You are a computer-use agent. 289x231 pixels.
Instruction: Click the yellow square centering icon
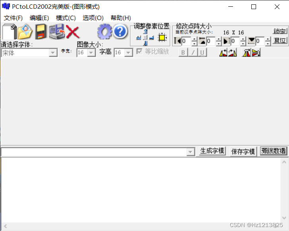[162, 38]
